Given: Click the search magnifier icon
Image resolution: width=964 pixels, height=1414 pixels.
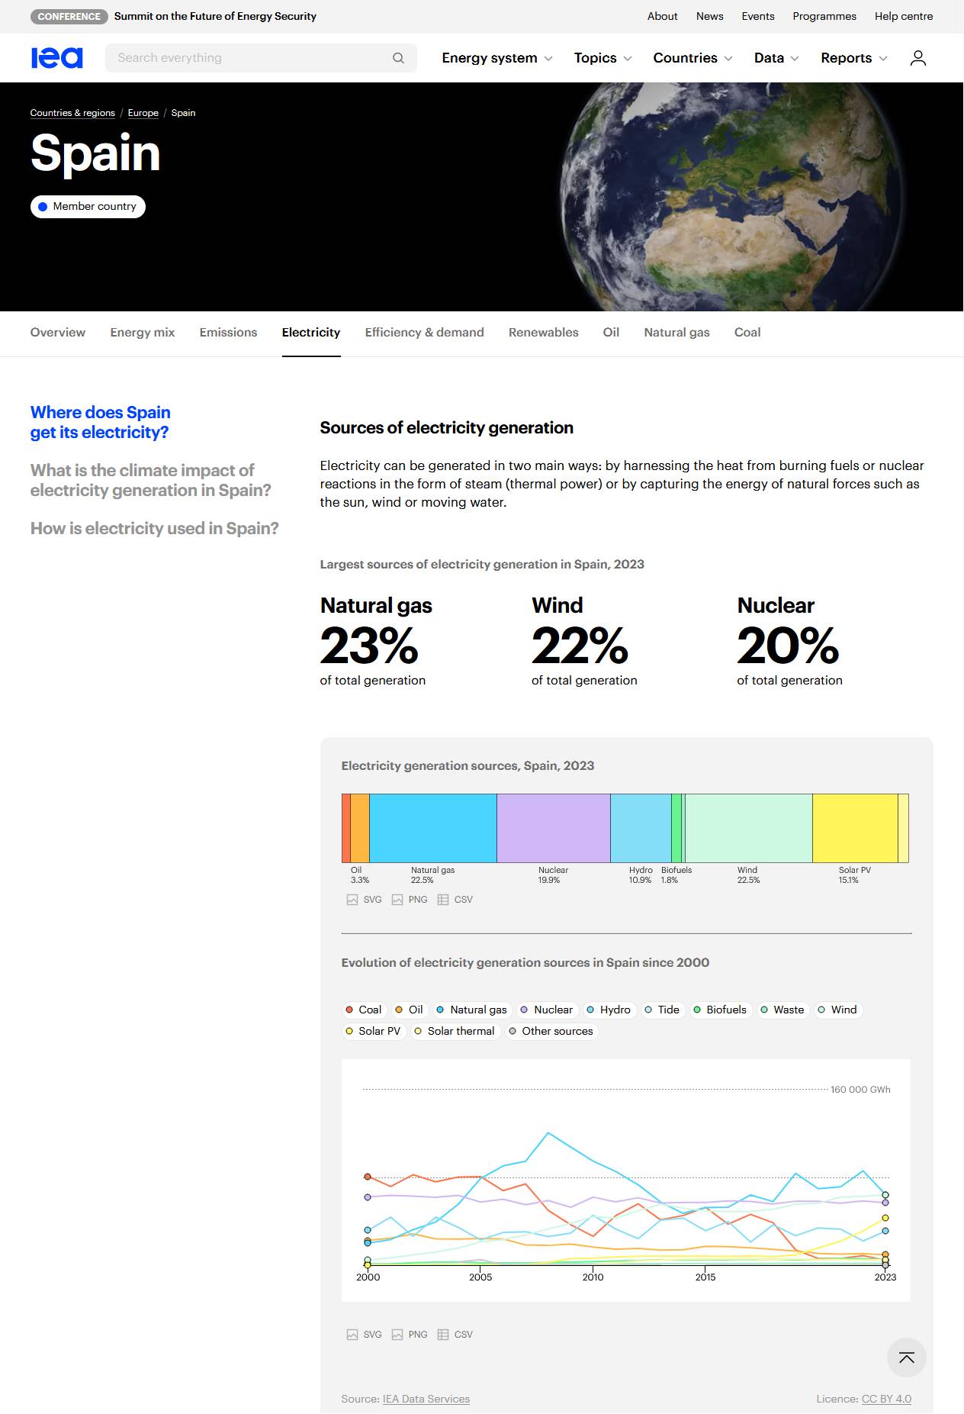Looking at the screenshot, I should [398, 58].
